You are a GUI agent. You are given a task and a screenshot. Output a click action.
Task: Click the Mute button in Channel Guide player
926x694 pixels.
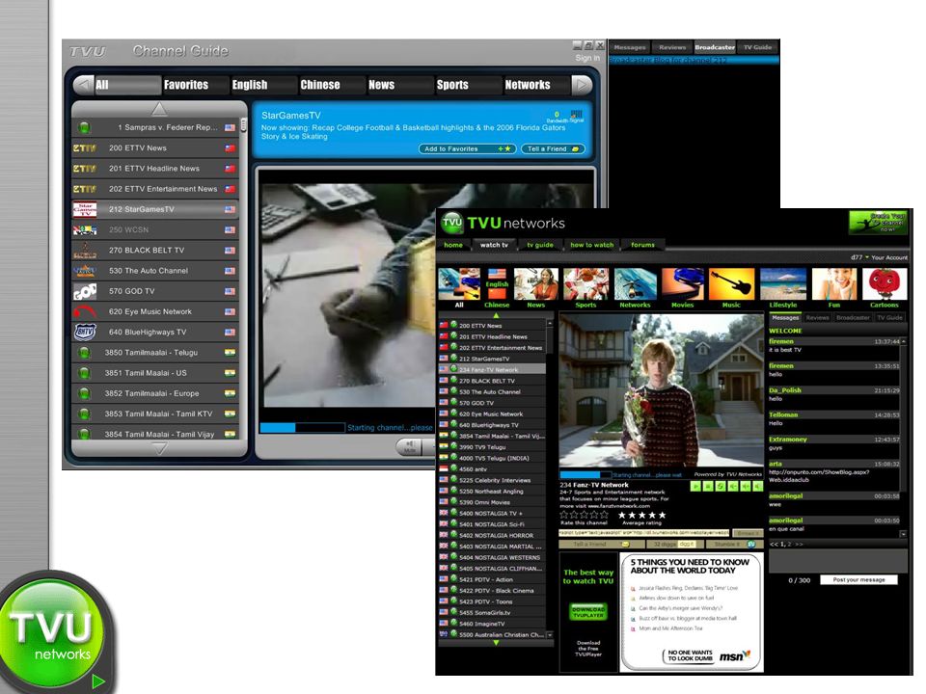(410, 446)
